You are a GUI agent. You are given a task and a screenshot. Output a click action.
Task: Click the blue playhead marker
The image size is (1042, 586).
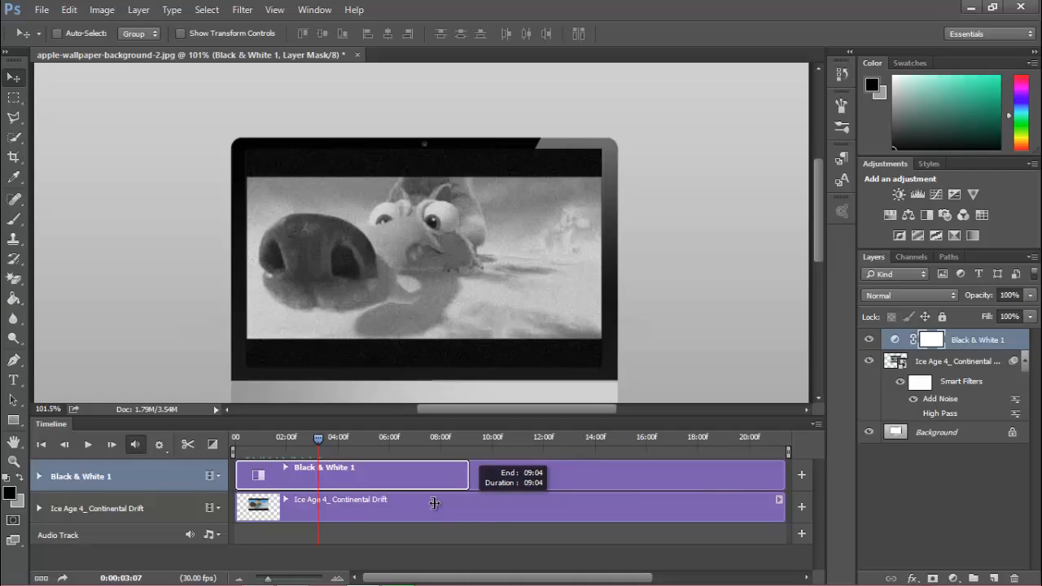[x=318, y=438]
